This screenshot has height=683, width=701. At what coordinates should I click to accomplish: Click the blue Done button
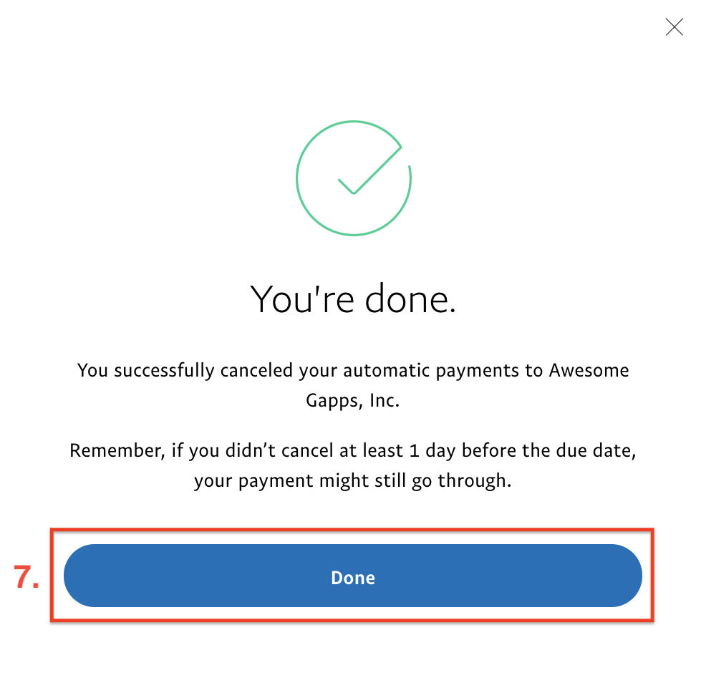[353, 576]
